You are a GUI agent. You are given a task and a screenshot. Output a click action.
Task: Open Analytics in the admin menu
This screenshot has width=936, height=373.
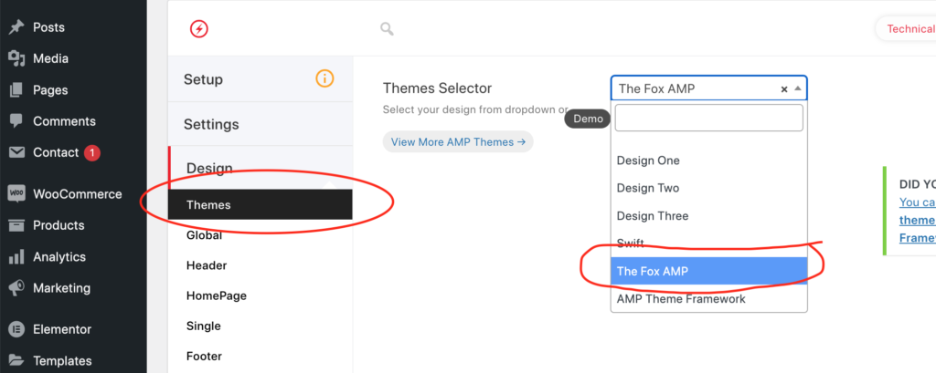click(59, 257)
